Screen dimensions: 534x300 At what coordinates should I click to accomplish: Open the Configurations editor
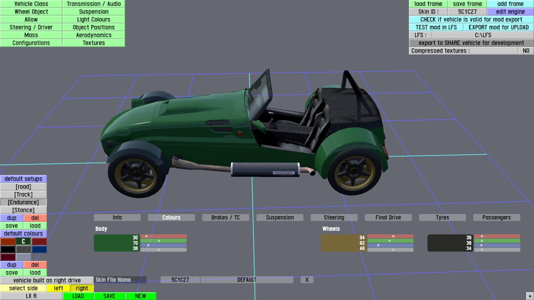click(x=31, y=43)
